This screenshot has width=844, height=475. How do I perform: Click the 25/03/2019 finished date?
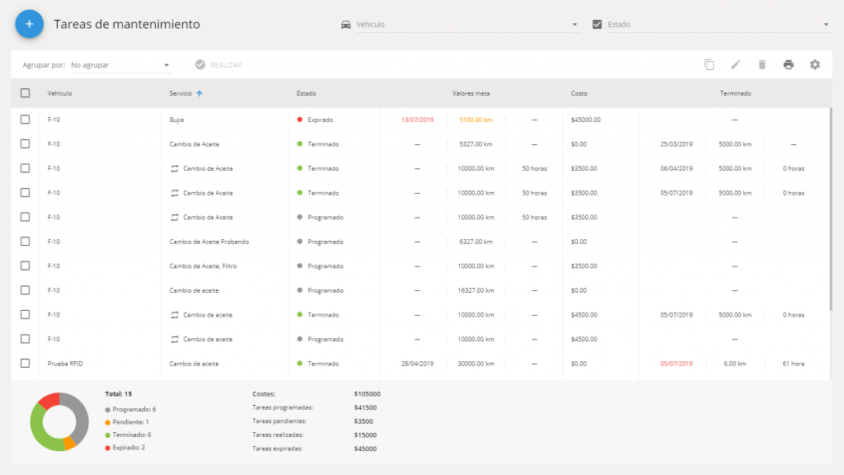677,144
